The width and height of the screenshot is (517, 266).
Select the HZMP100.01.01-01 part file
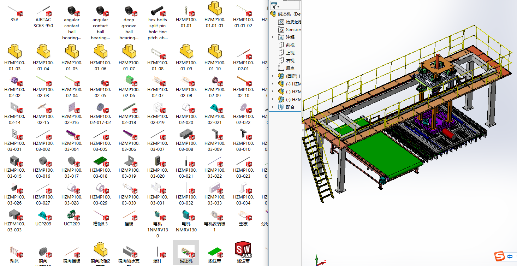tap(215, 14)
